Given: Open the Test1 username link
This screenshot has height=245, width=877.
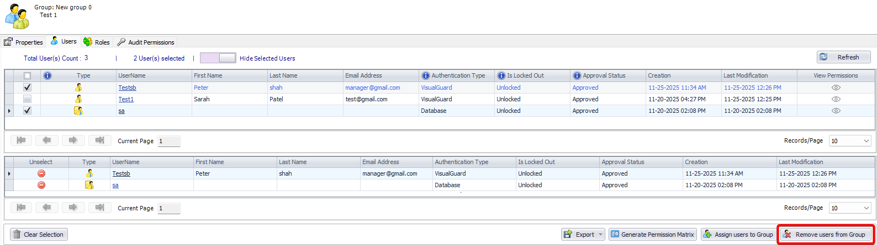Looking at the screenshot, I should 126,99.
